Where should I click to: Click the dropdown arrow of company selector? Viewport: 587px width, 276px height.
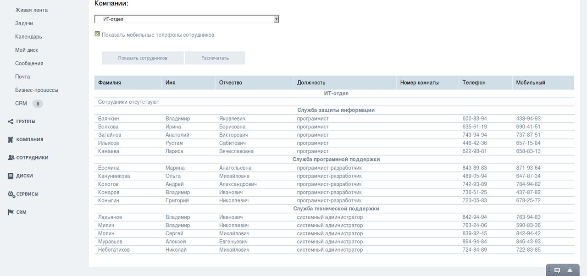276,19
